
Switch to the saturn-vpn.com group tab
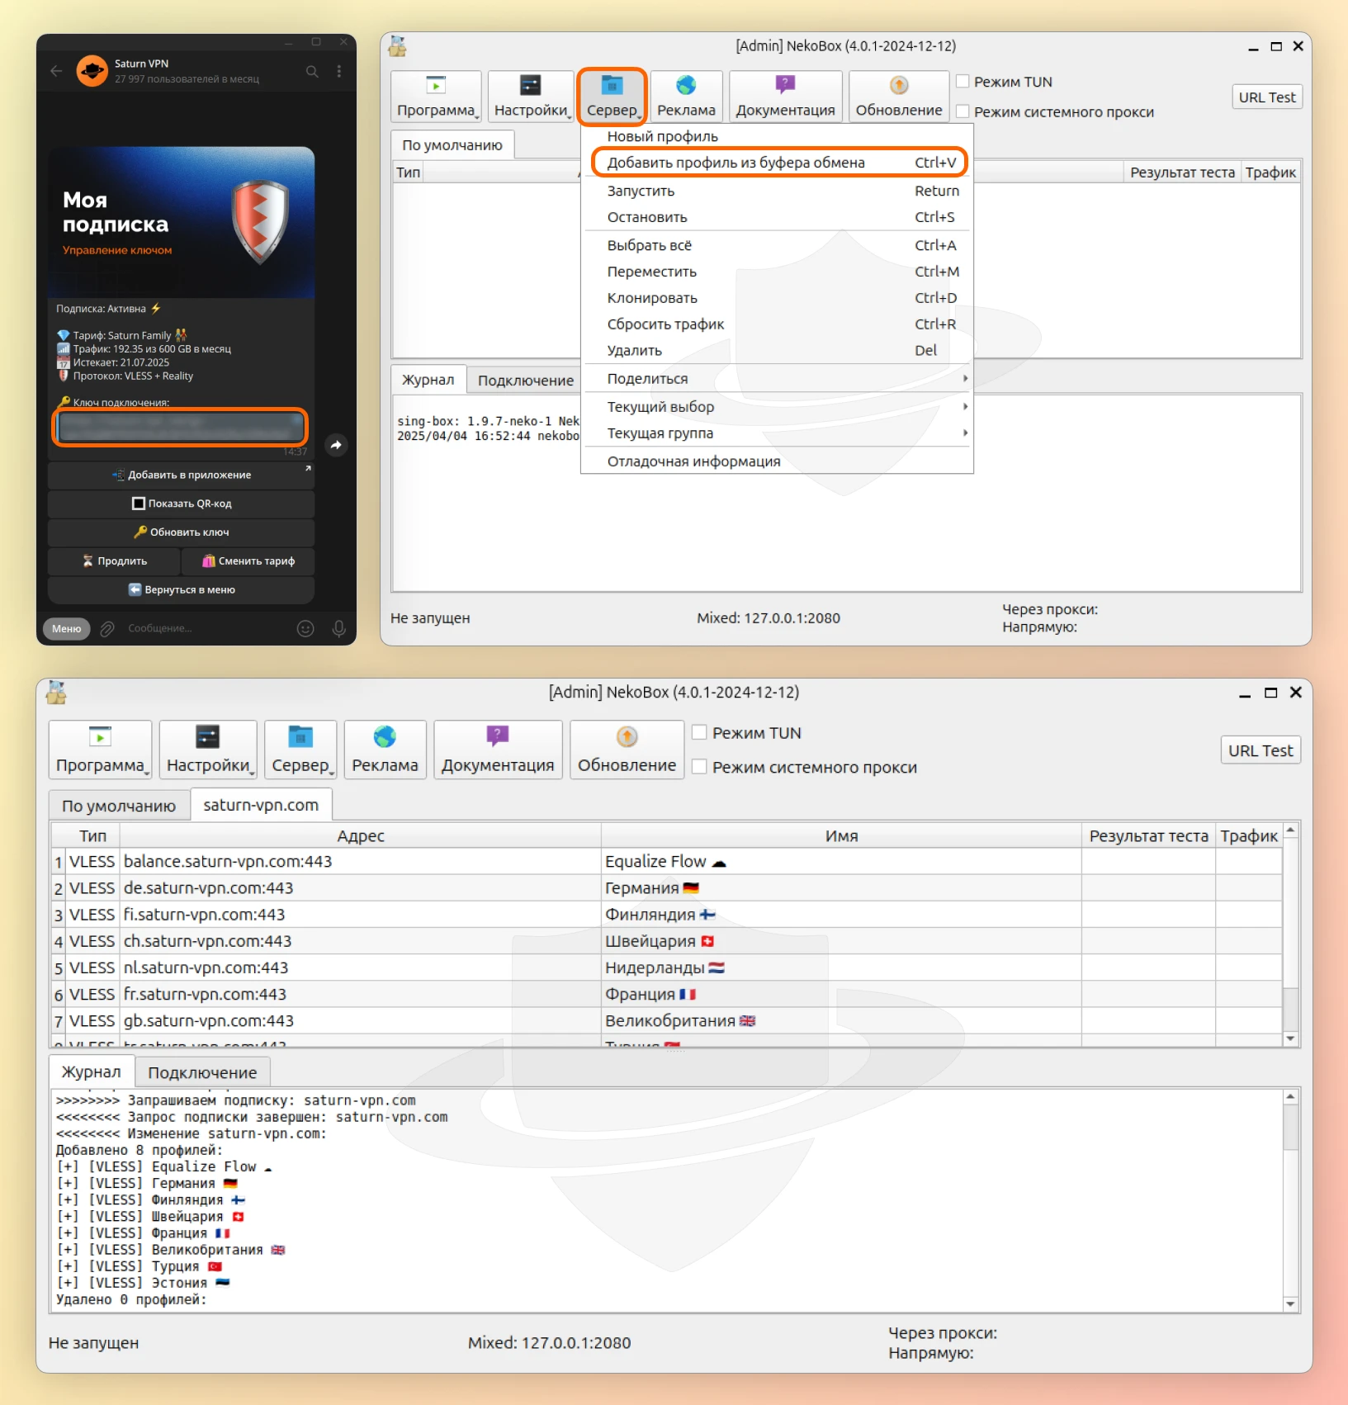(x=260, y=805)
